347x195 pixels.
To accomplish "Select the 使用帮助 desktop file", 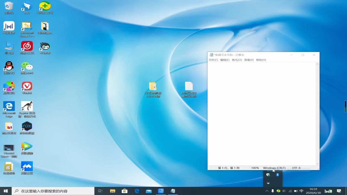I will pos(9,168).
